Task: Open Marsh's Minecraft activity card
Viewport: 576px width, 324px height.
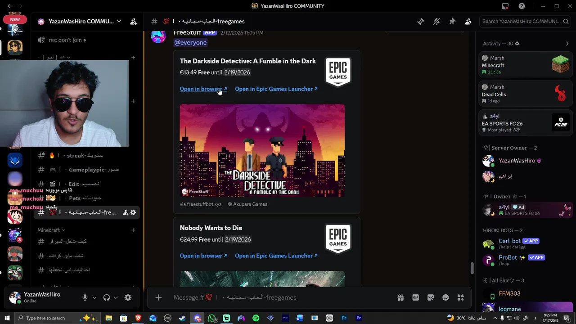Action: 526,65
